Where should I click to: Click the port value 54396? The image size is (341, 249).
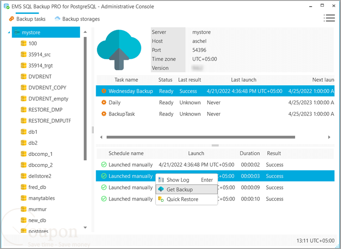click(x=199, y=50)
